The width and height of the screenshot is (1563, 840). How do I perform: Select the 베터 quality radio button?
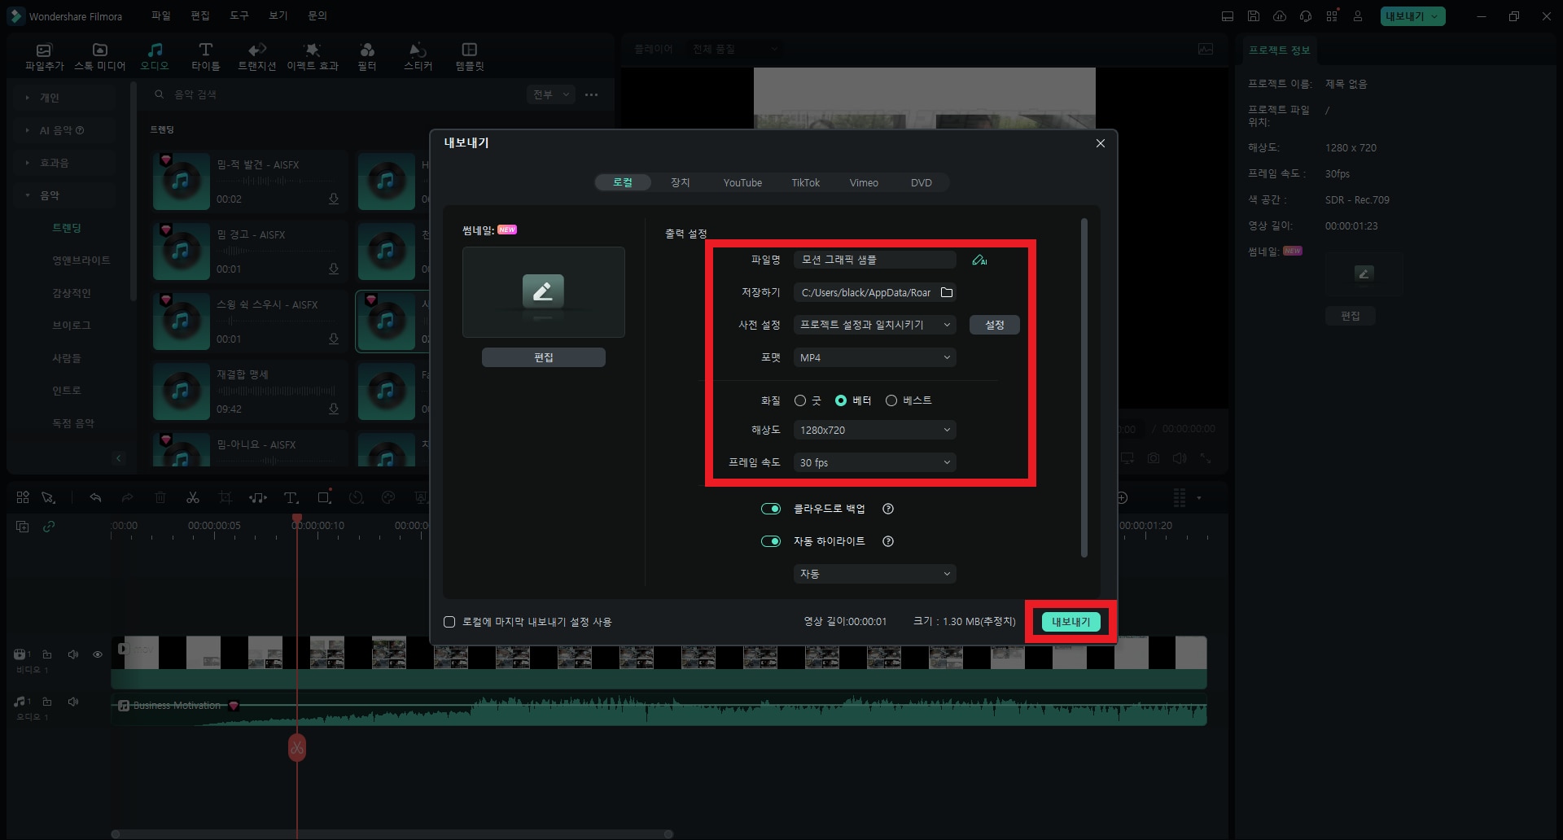coord(841,400)
